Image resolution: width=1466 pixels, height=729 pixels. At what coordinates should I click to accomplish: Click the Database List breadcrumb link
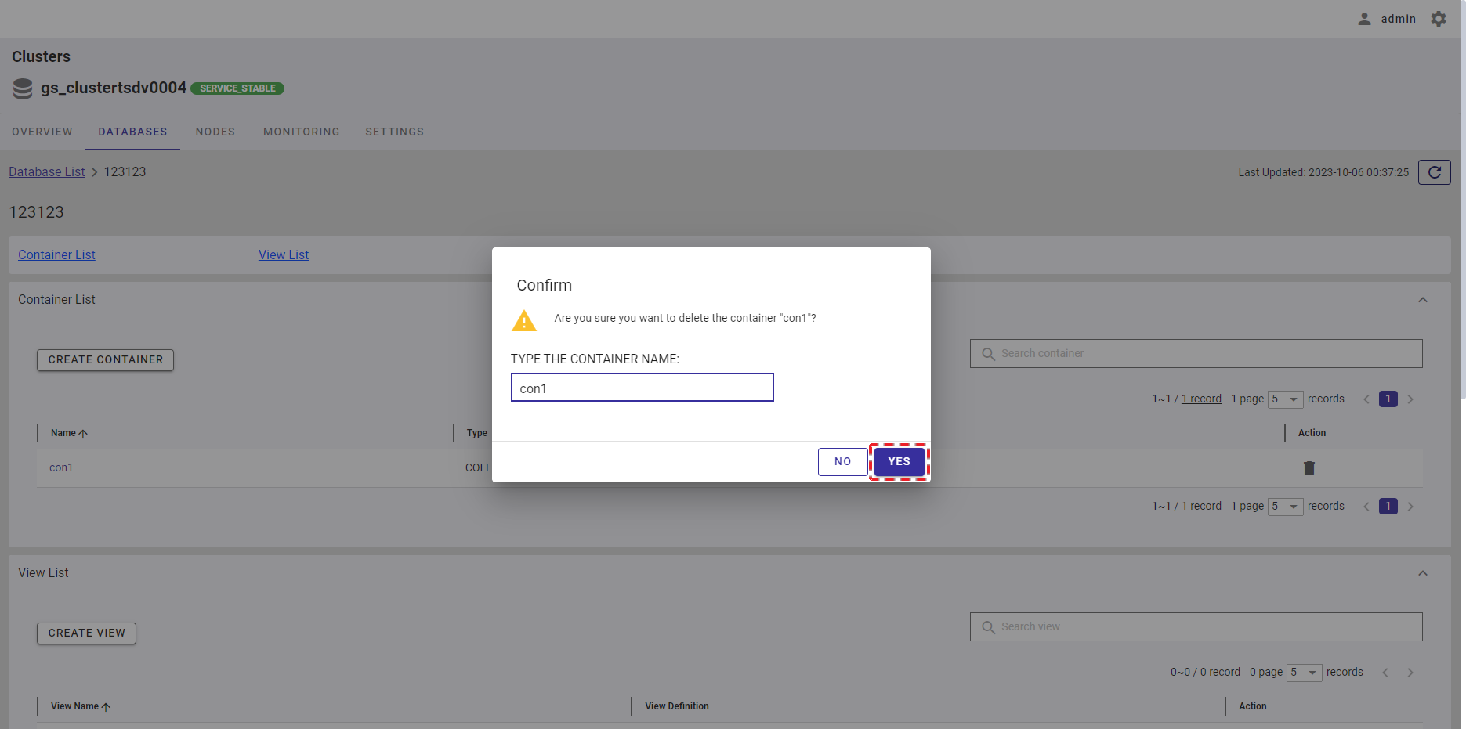coord(47,172)
